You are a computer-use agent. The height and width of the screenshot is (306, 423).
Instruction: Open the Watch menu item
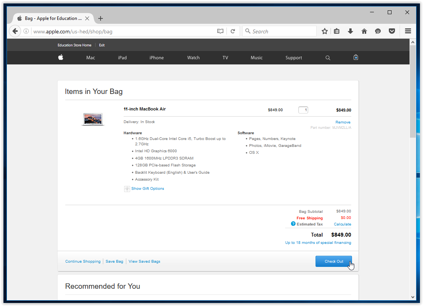click(x=193, y=58)
